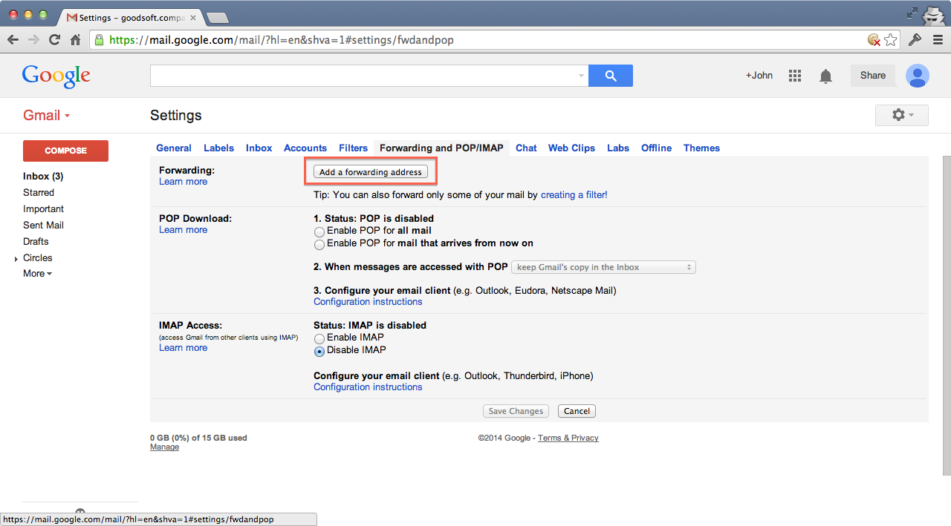The image size is (951, 526).
Task: Select Enable POP for mail arriving from now on
Action: [x=319, y=244]
